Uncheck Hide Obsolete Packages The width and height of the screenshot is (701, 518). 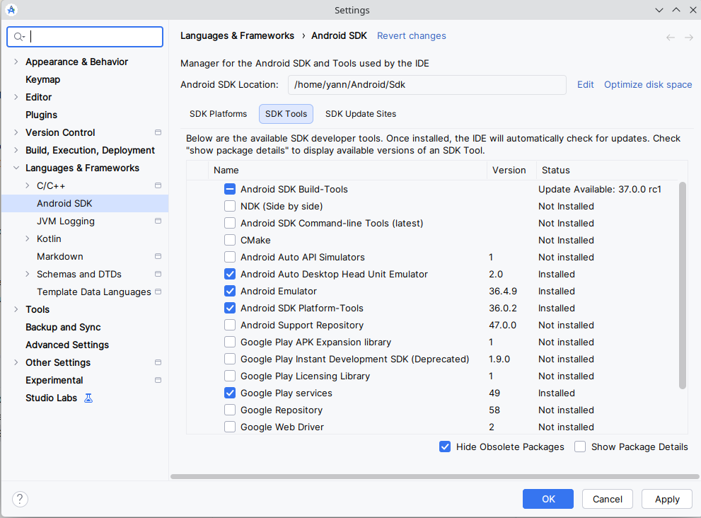tap(445, 447)
